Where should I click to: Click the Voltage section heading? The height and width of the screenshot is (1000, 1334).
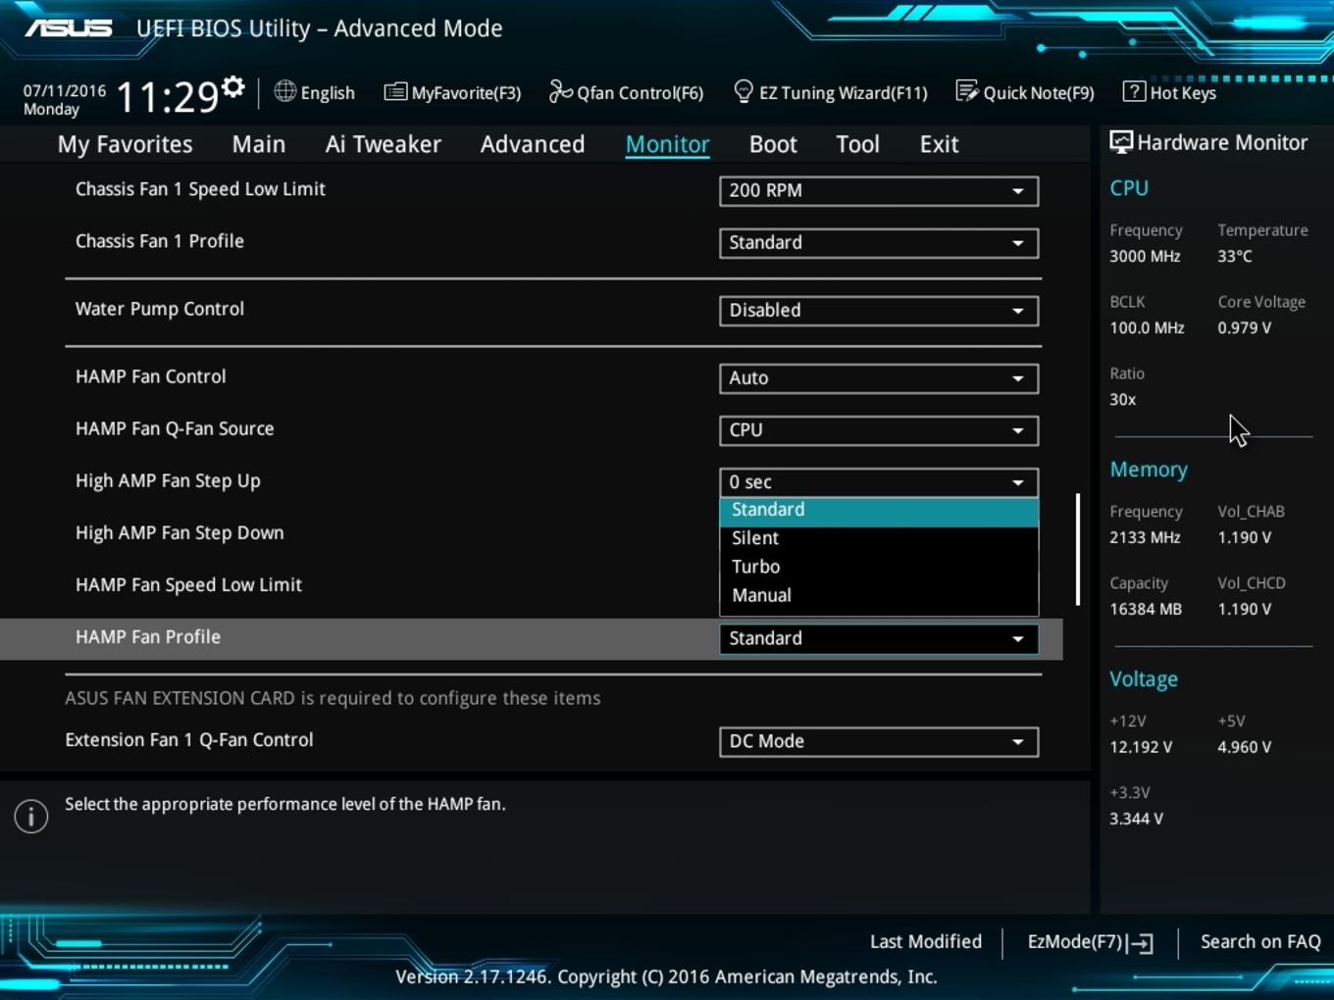(x=1144, y=678)
